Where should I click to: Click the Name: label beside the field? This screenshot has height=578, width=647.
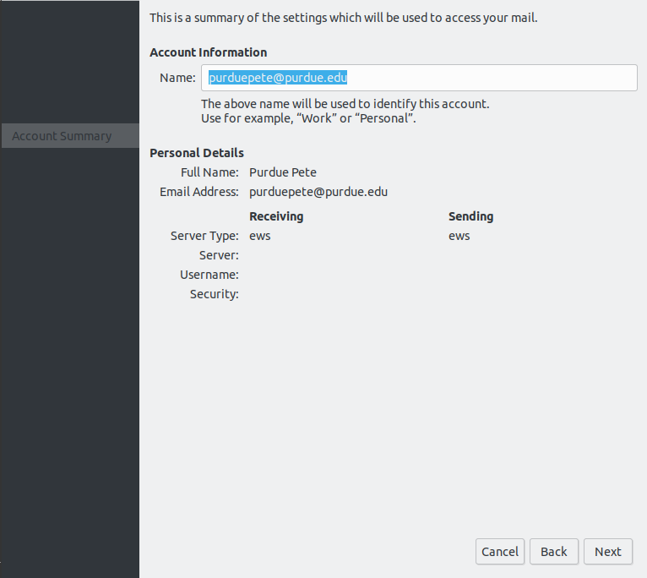coord(177,78)
